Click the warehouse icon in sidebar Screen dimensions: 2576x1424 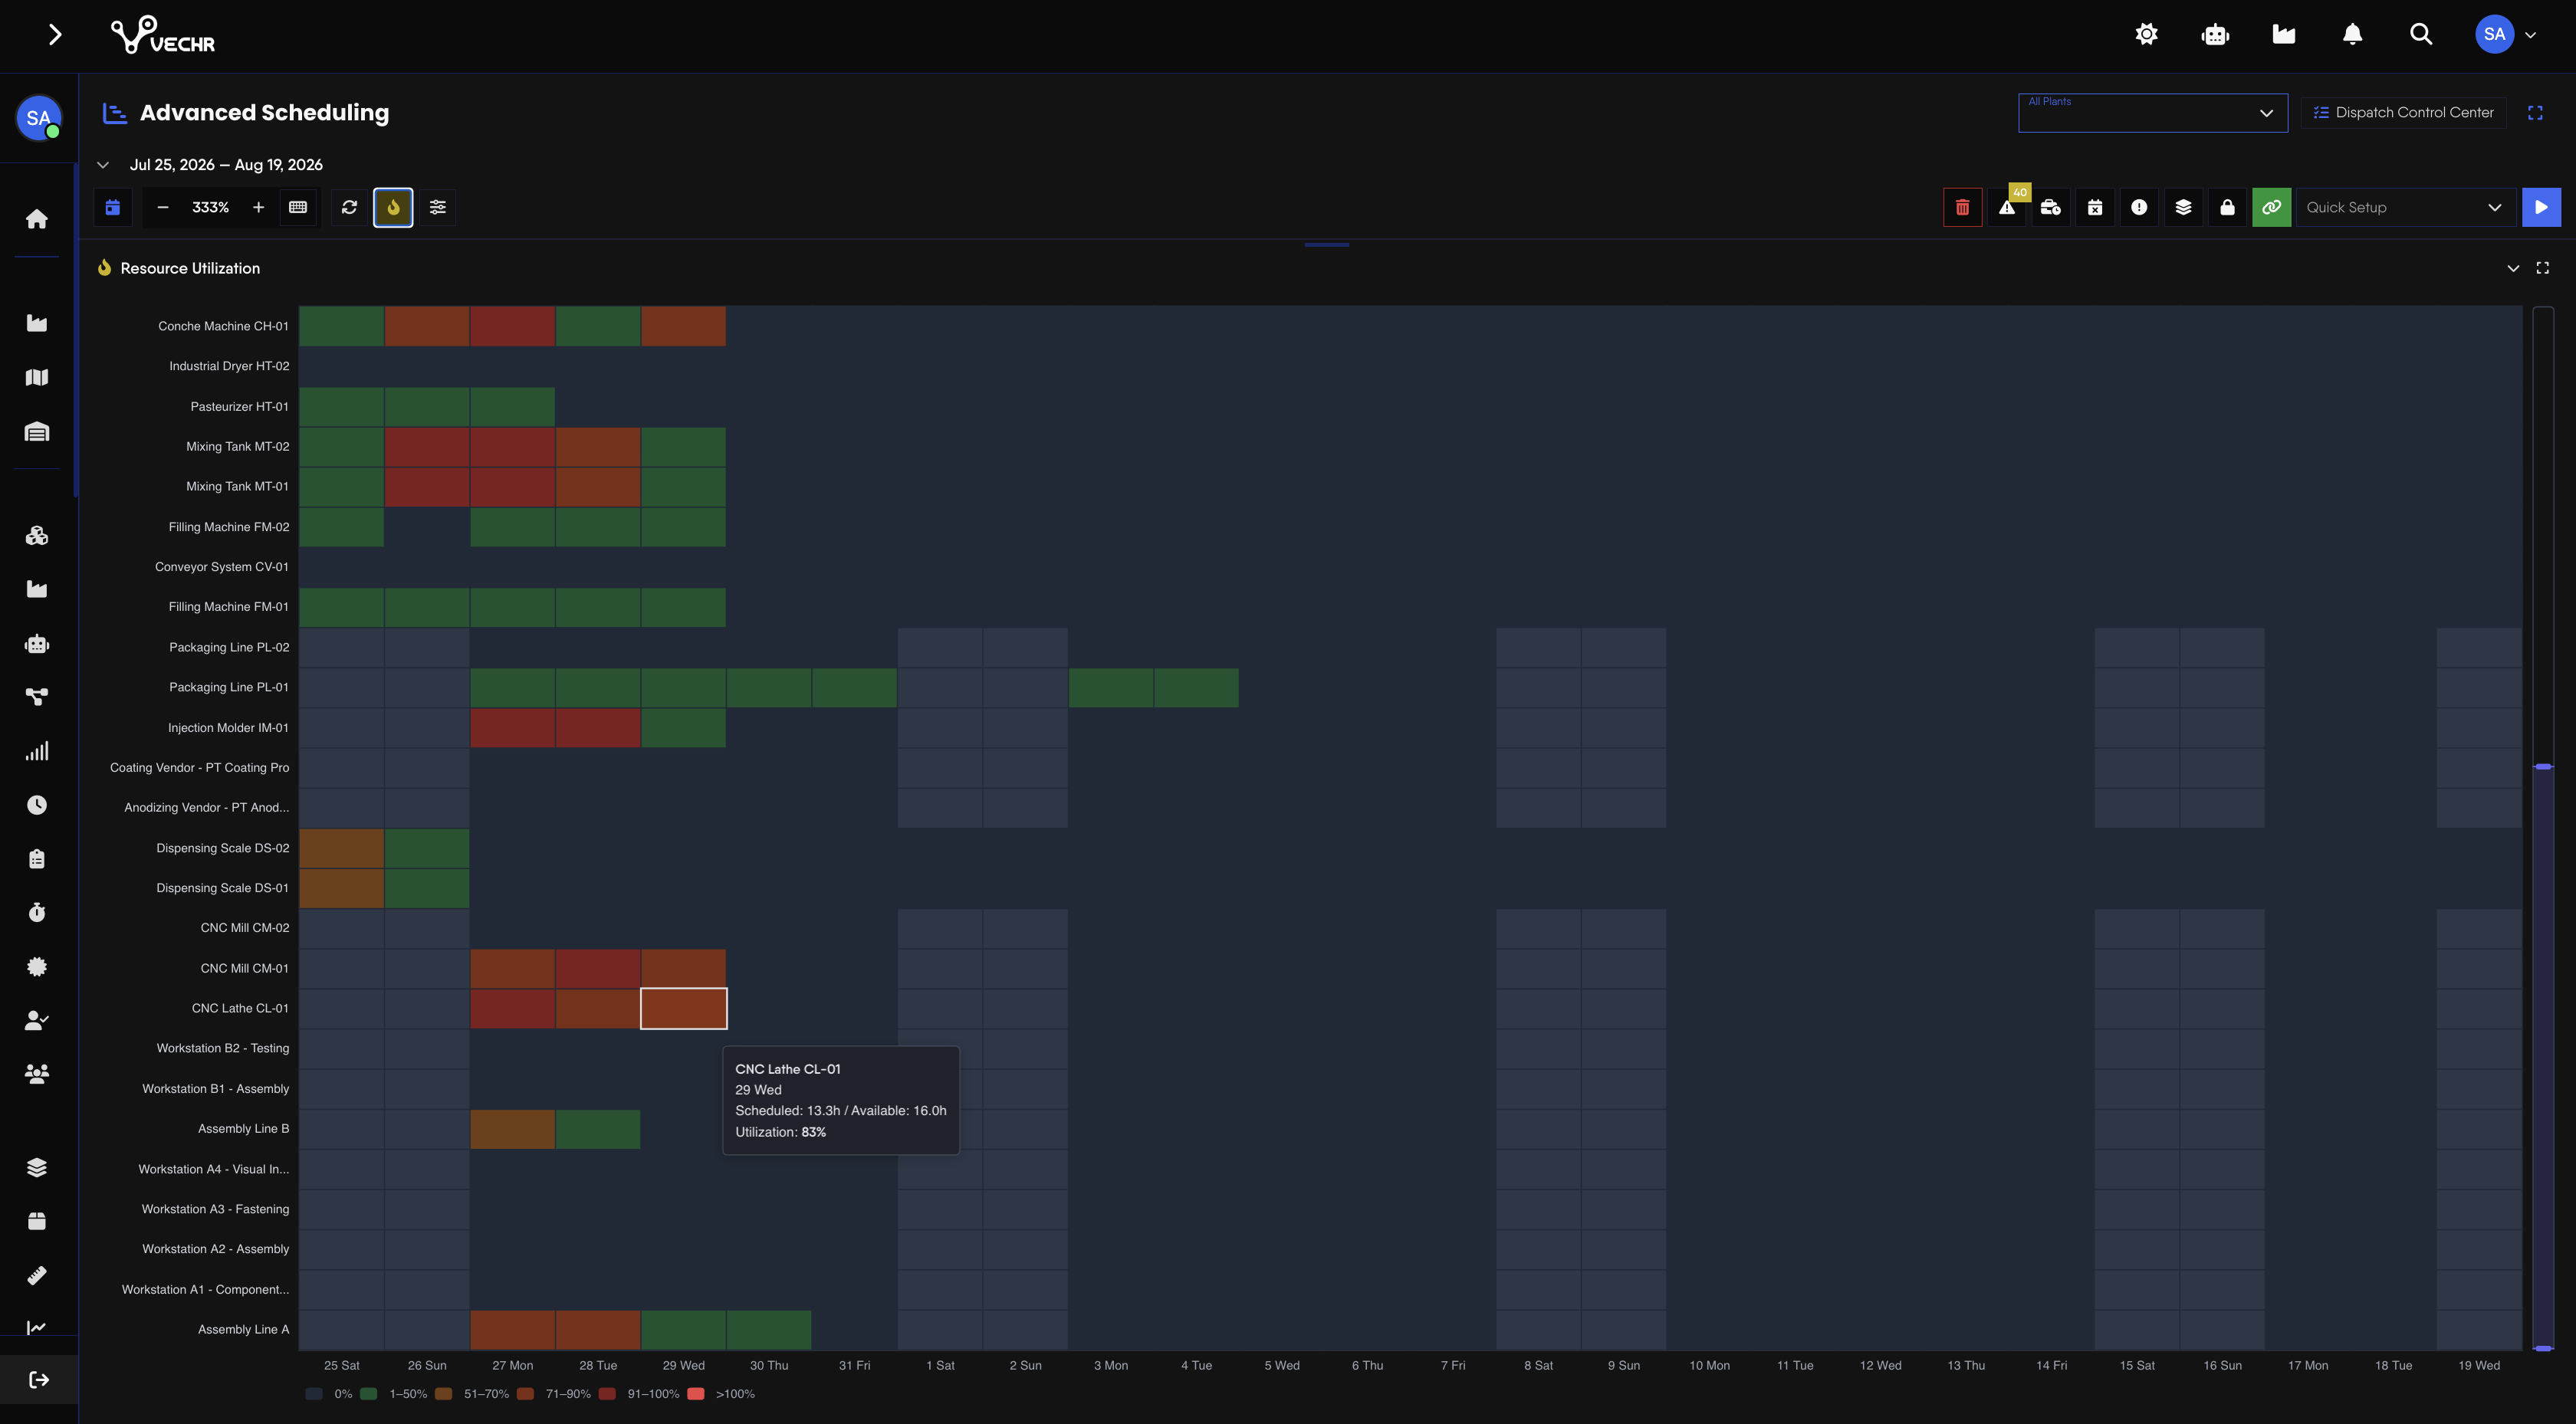pyautogui.click(x=37, y=431)
